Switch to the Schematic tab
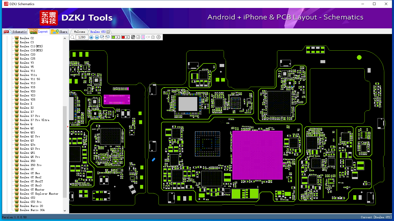 15,31
